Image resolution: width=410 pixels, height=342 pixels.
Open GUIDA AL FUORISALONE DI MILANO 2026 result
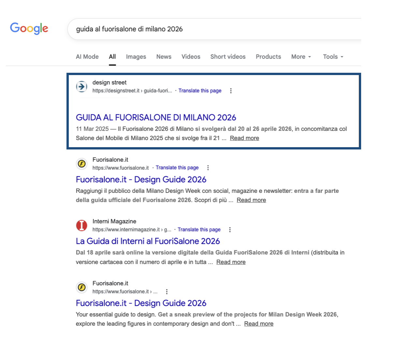click(x=156, y=117)
